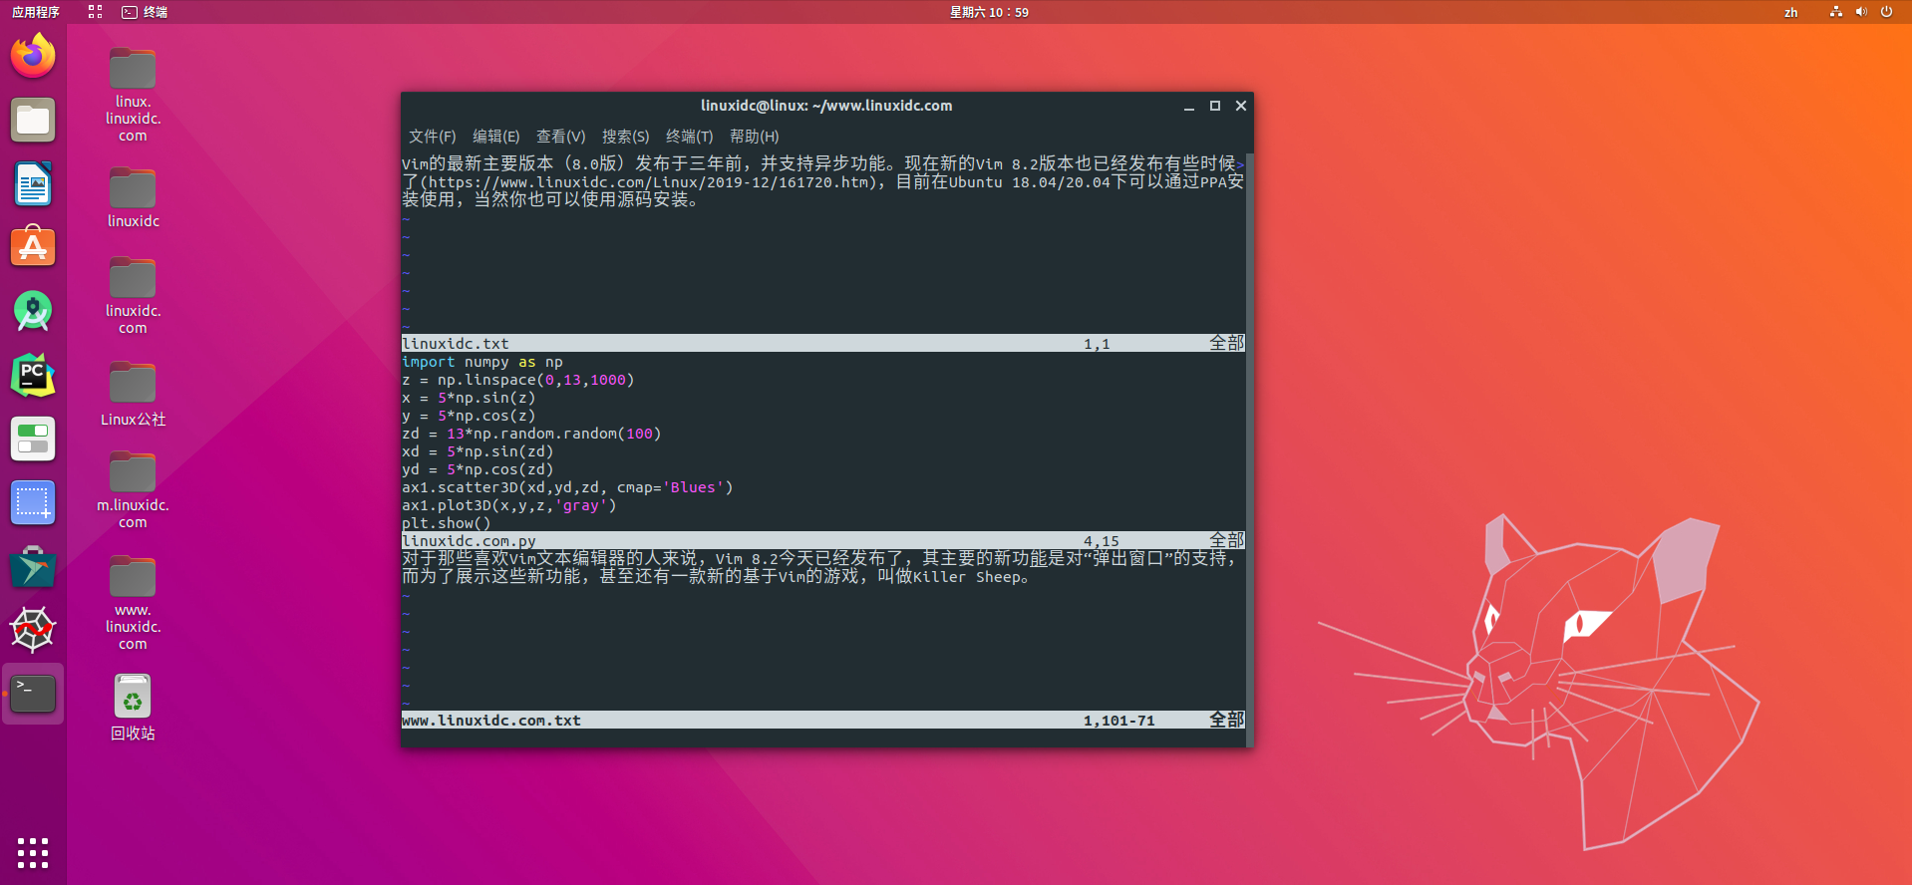The width and height of the screenshot is (1912, 885).
Task: Click the Terminal icon in dock
Action: (x=33, y=694)
